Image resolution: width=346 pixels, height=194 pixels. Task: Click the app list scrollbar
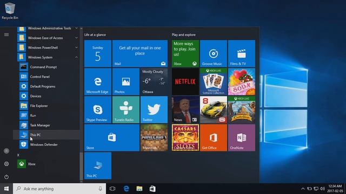click(81, 166)
